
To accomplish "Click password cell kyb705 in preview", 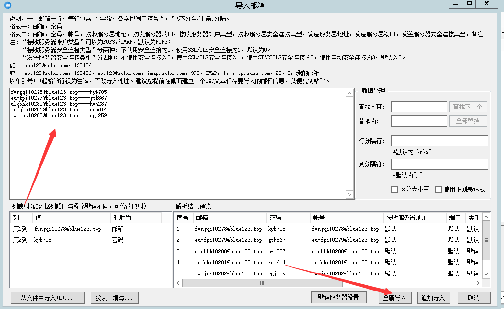I will tap(276, 229).
